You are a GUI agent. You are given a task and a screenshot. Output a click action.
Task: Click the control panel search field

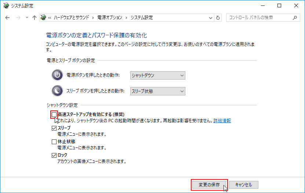(263, 18)
